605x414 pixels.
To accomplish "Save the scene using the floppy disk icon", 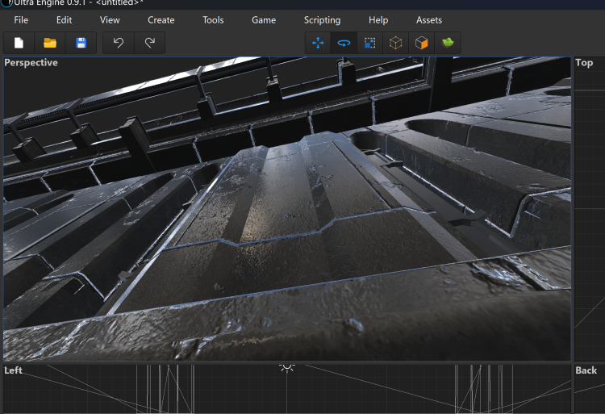I will tap(81, 43).
